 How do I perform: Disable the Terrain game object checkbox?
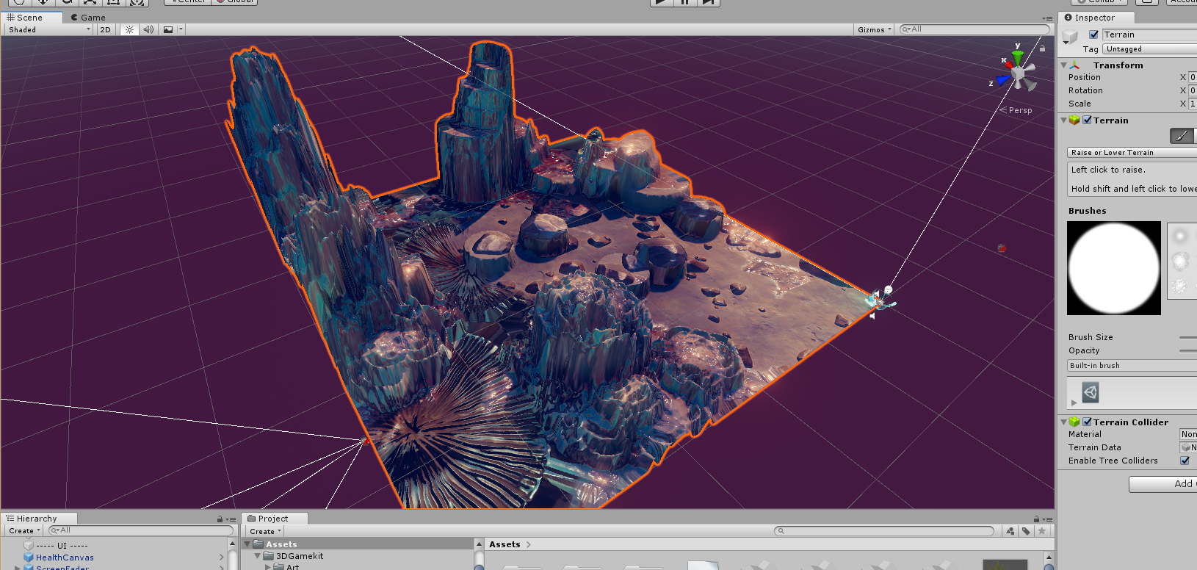point(1093,35)
